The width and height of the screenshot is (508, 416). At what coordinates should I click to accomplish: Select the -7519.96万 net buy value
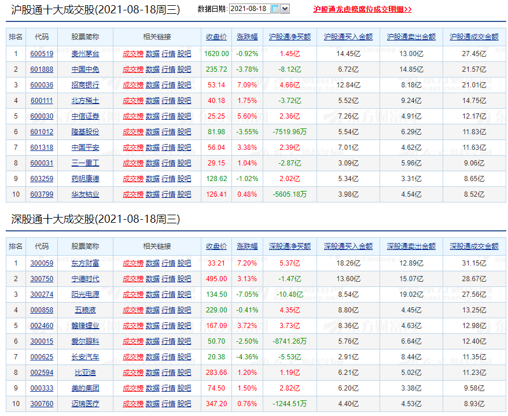pos(290,132)
